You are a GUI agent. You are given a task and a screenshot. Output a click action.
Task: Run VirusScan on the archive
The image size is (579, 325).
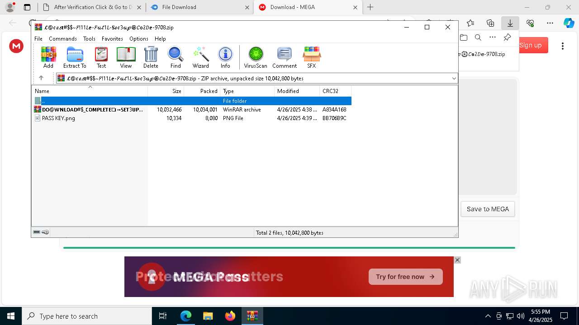point(256,57)
